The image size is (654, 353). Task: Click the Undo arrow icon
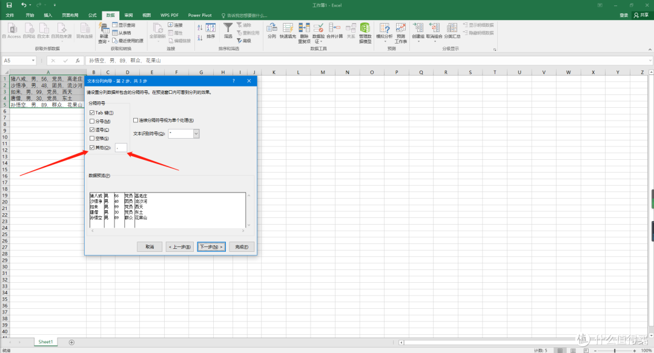(x=24, y=5)
